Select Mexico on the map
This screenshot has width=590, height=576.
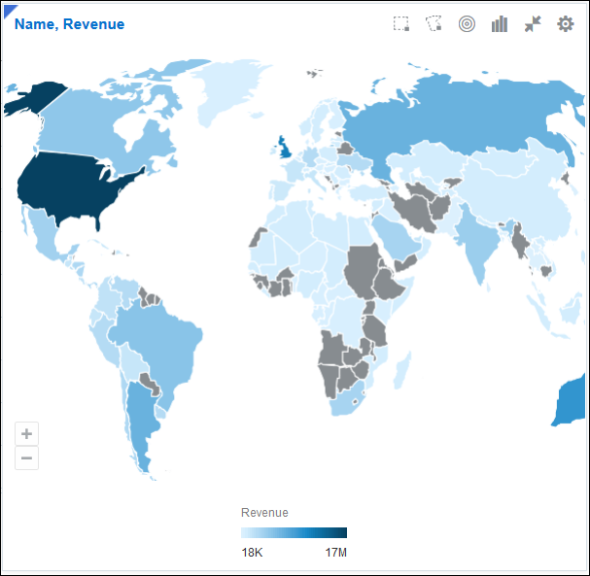(x=45, y=237)
